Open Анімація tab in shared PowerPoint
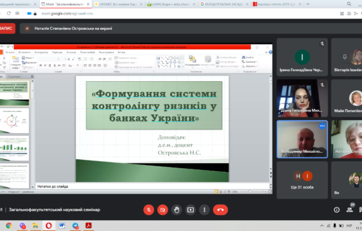Screen dimensions: 362x231 (x=71, y=53)
